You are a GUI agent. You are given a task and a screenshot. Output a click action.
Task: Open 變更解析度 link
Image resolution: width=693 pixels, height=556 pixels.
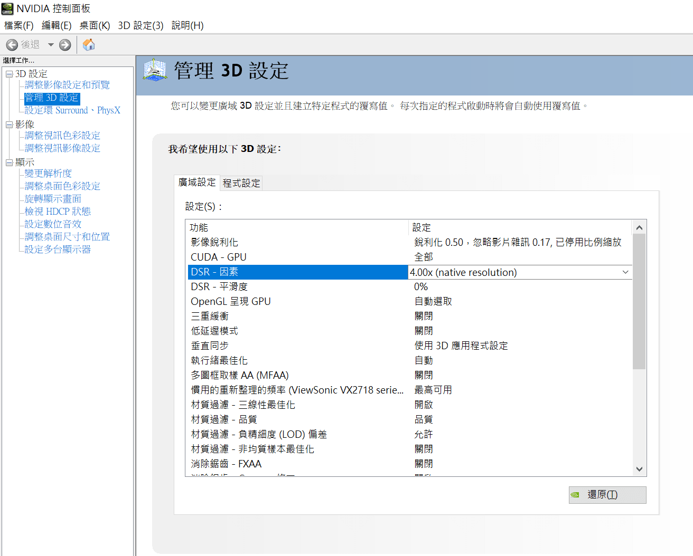tap(48, 174)
